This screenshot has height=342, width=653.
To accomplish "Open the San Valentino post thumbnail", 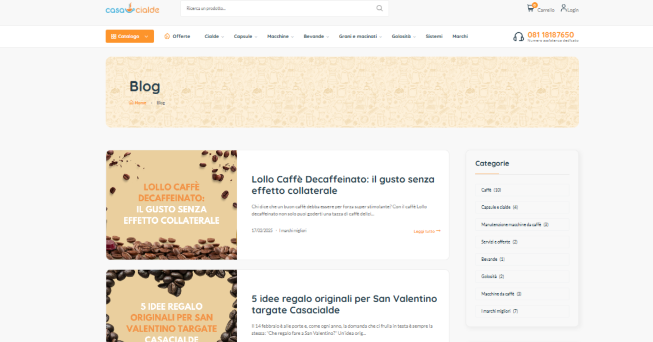I will click(x=171, y=306).
